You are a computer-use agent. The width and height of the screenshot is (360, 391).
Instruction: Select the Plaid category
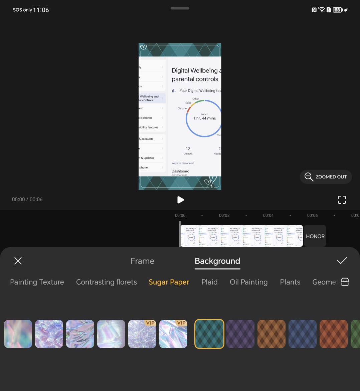209,282
